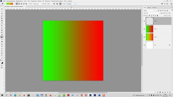
Task: Click the foreground color swatch
Action: [1, 62]
